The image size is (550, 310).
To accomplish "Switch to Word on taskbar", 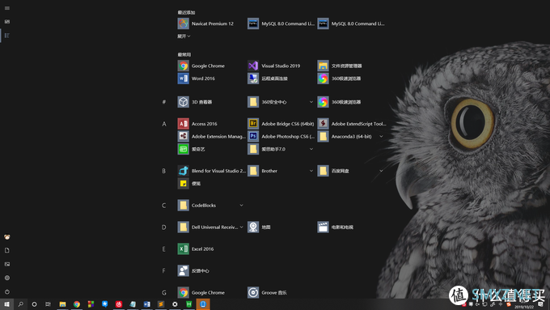I will 146,304.
